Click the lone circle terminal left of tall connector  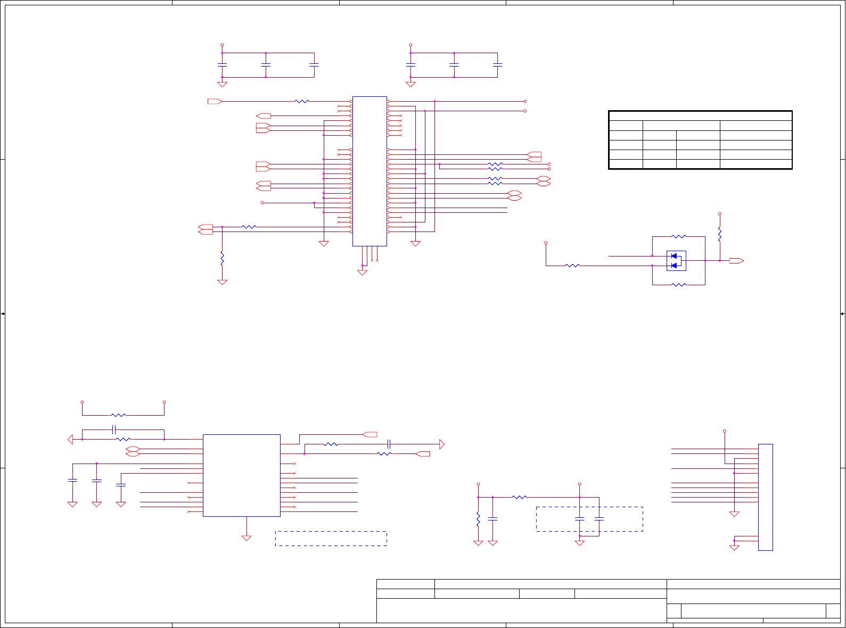[262, 203]
